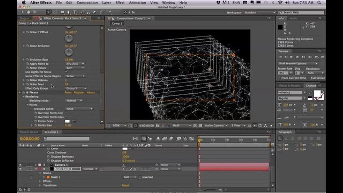
Task: Select the Zoom tool in the toolbar
Action: coord(34,12)
